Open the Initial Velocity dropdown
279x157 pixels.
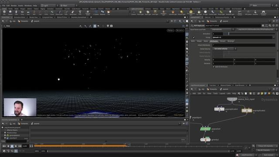click(225, 48)
